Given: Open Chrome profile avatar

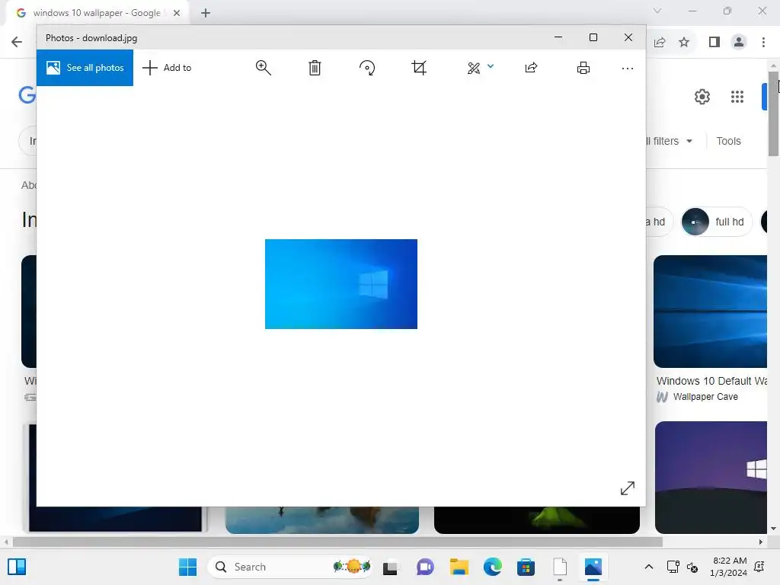Looking at the screenshot, I should point(739,43).
